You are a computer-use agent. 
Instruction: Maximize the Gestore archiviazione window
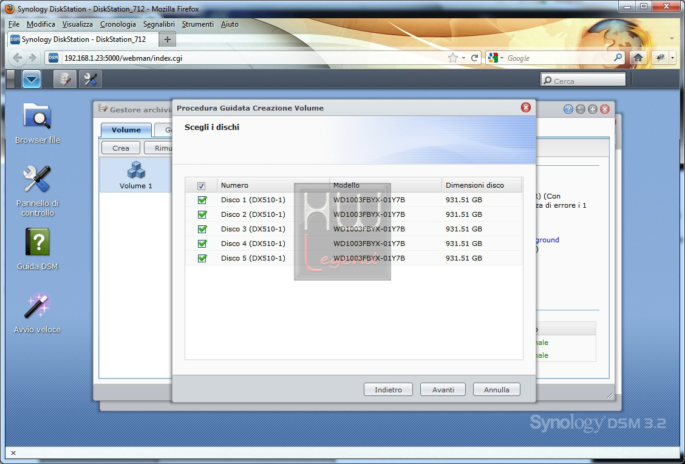[x=592, y=109]
